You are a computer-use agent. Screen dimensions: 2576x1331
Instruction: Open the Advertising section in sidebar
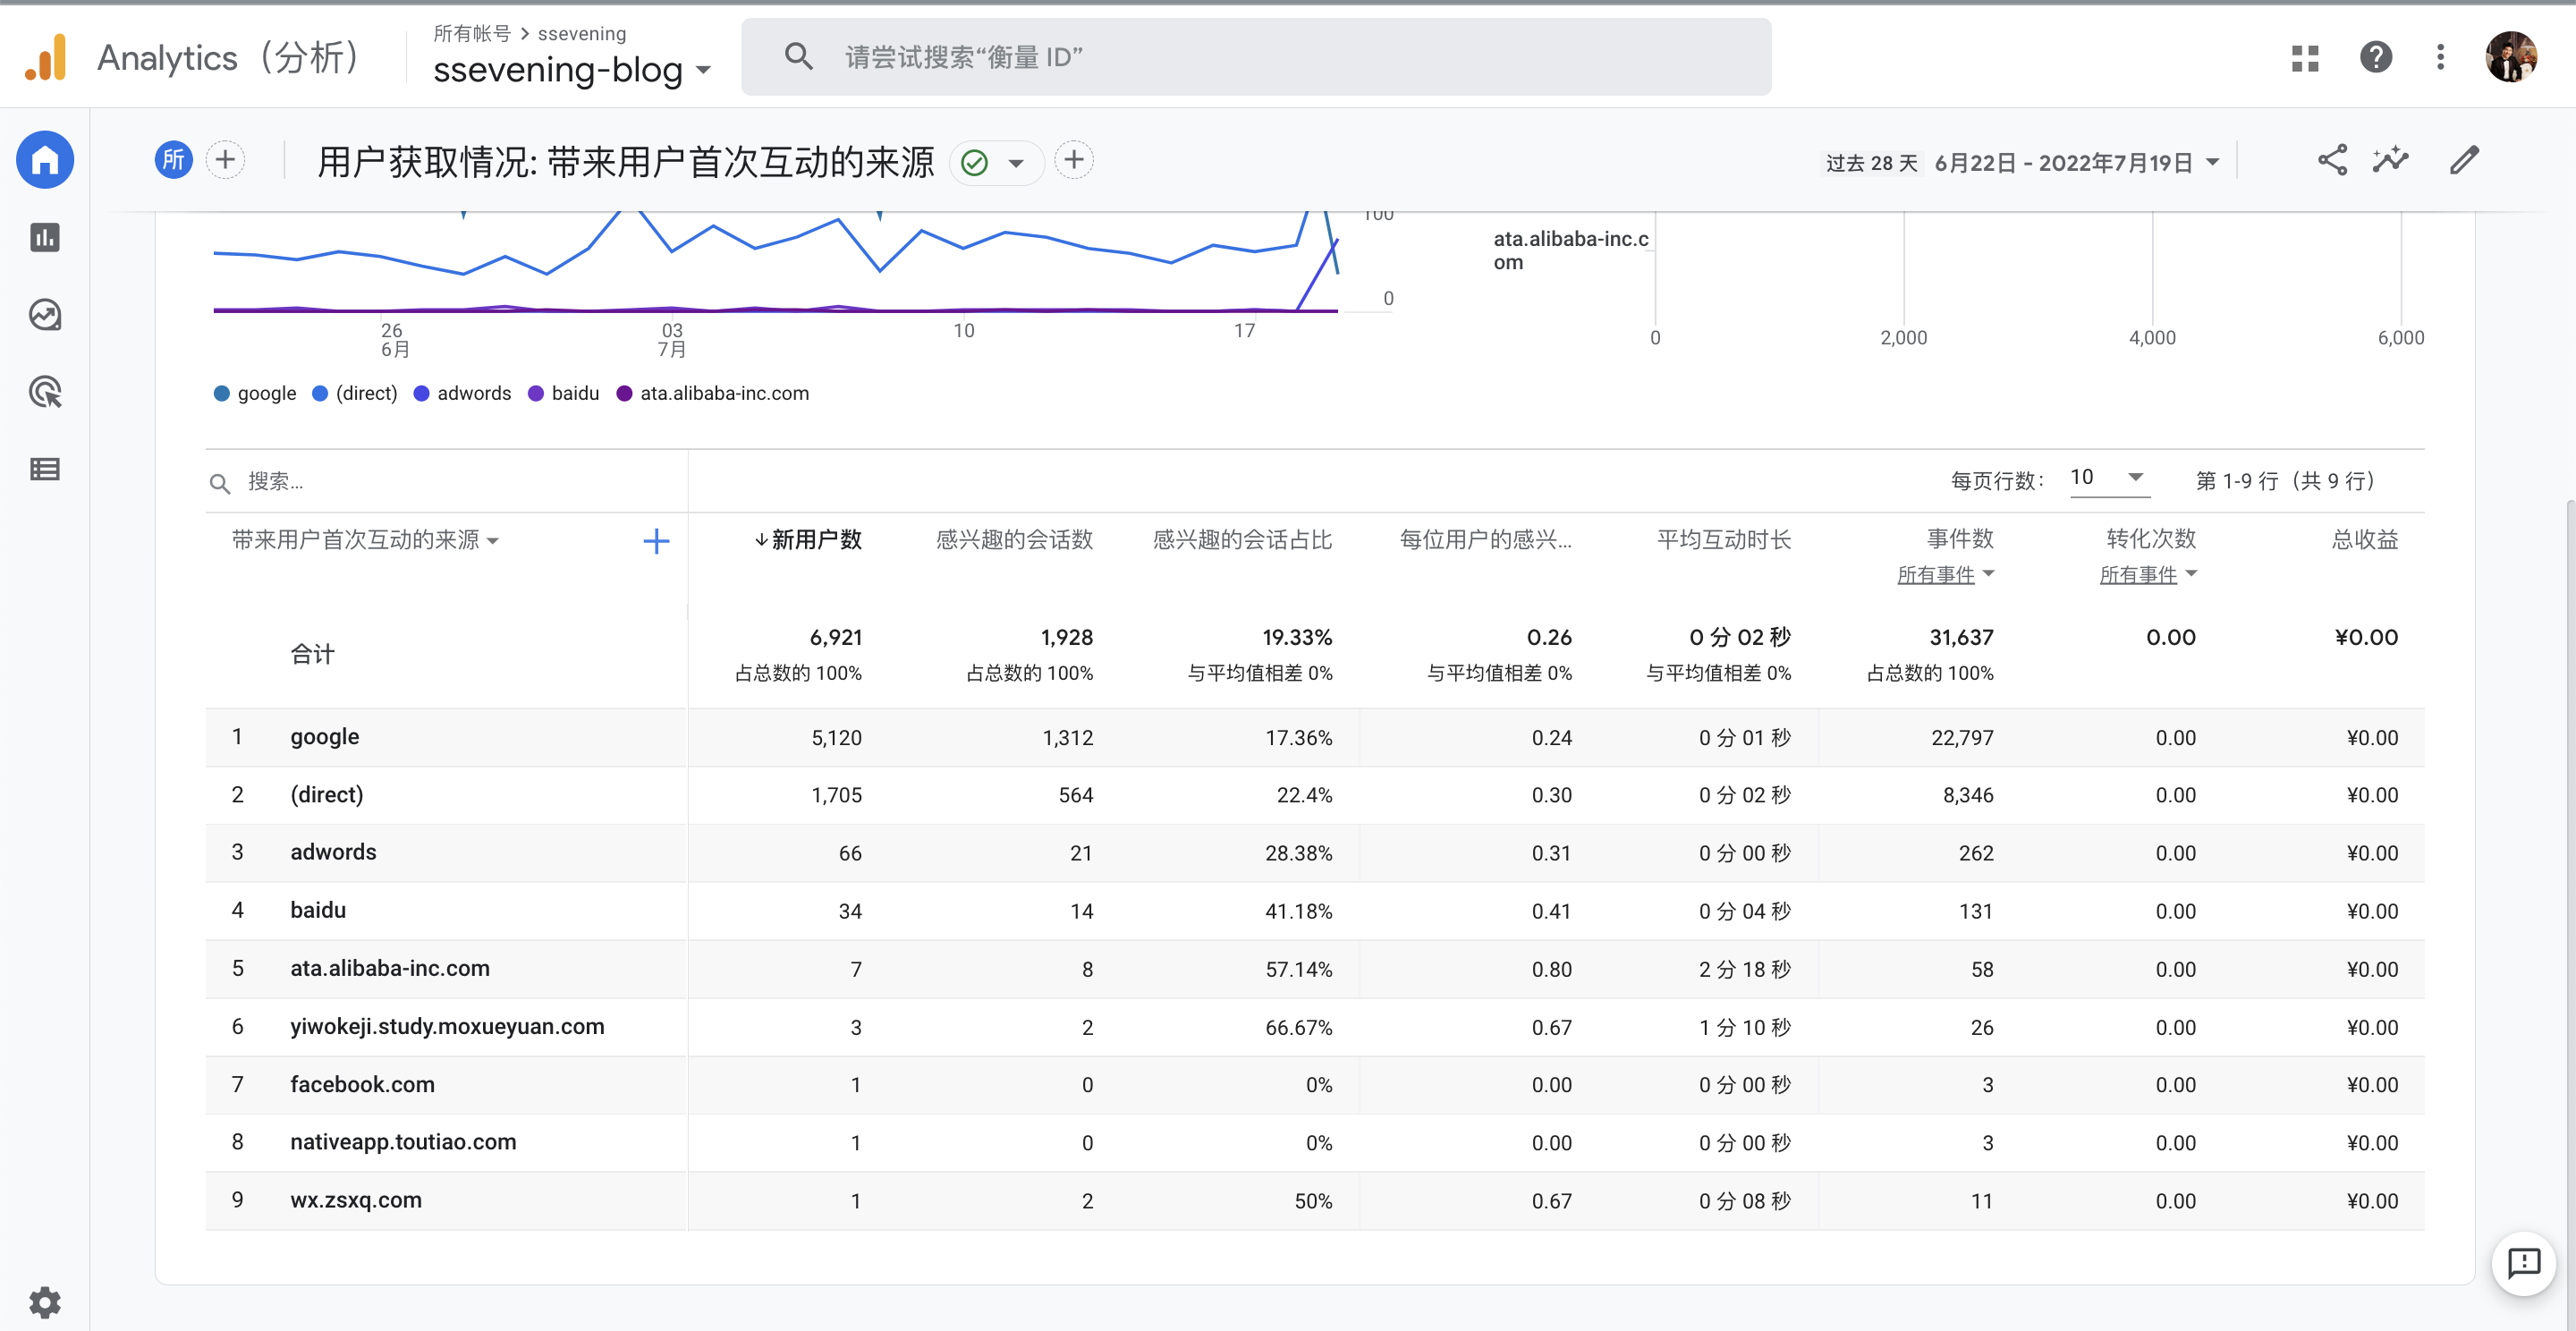coord(45,392)
